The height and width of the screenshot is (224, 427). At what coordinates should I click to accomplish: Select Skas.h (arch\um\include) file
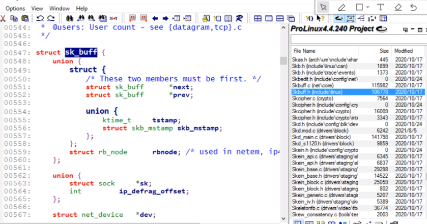click(x=358, y=59)
